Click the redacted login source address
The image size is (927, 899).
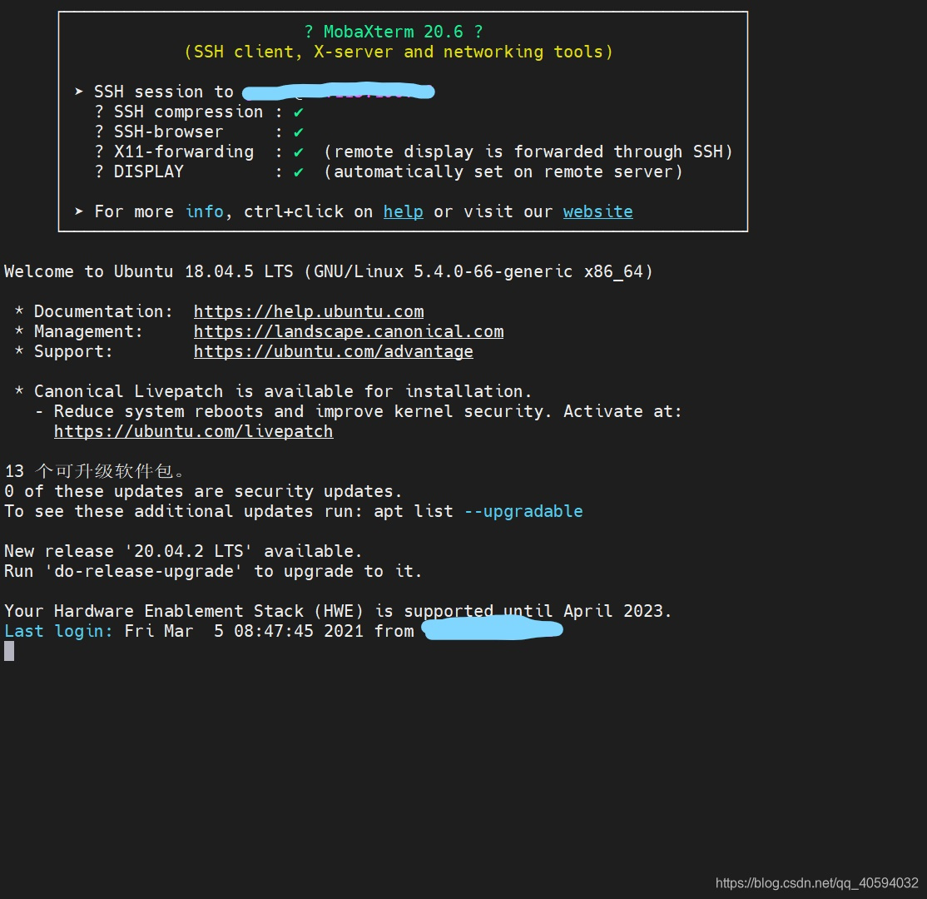pos(491,630)
